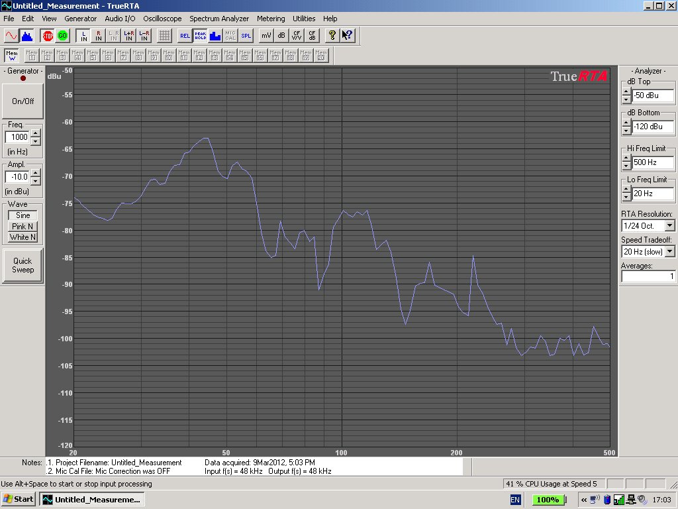Select the L+R IN input icon
Image resolution: width=678 pixels, height=509 pixels.
(x=129, y=36)
